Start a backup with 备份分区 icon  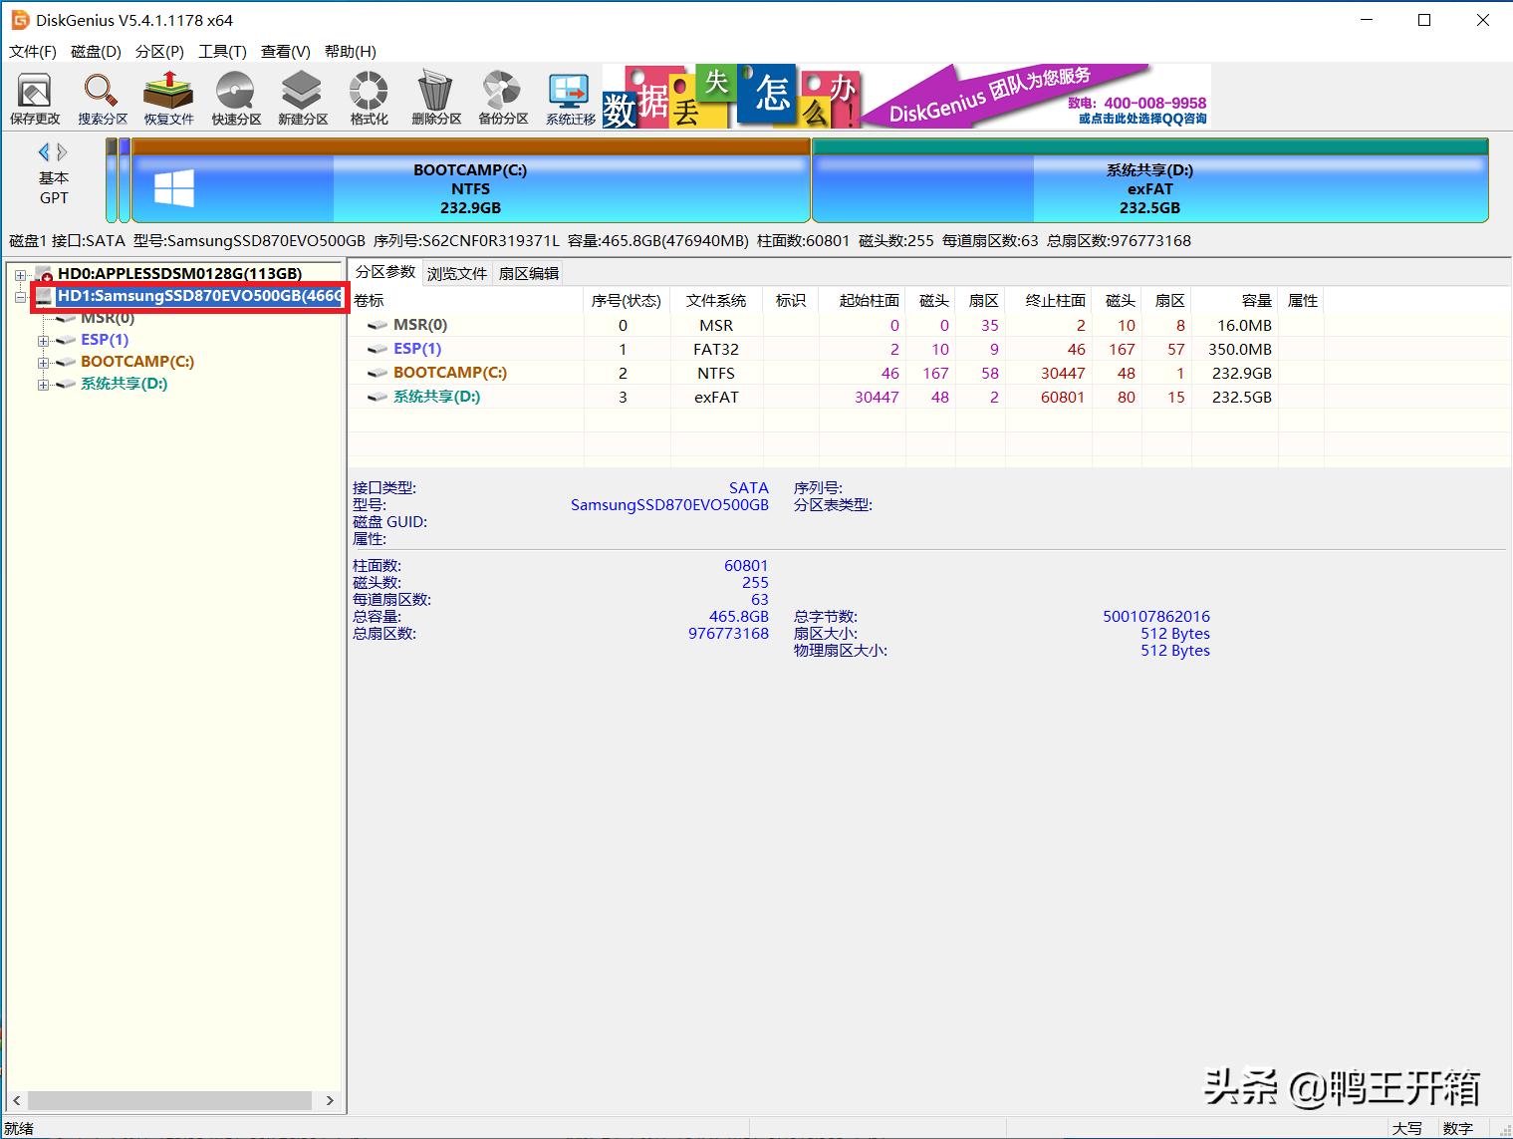[x=501, y=97]
